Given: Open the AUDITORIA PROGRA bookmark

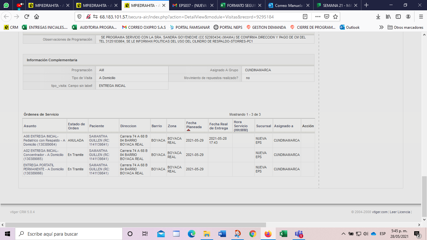Looking at the screenshot, I should tap(94, 27).
